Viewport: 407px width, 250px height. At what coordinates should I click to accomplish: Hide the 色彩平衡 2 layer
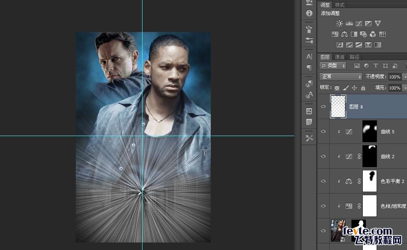[x=323, y=181]
